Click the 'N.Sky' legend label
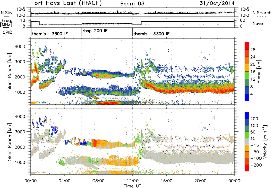Screen dimensions: 271x188 click(6, 13)
